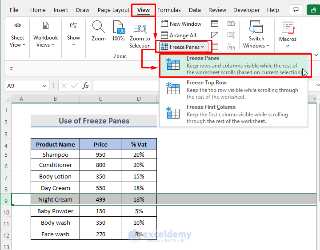
Task: Click Zoom to Selection icon
Action: [140, 28]
